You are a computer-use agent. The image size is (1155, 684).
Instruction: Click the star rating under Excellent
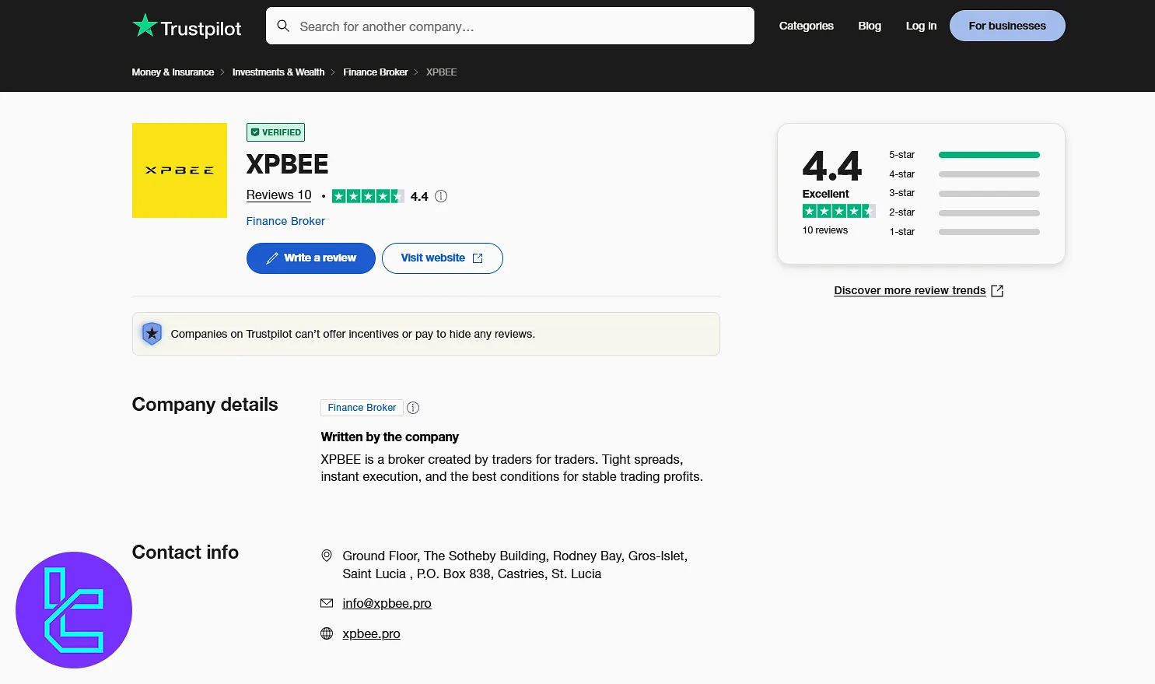click(838, 211)
